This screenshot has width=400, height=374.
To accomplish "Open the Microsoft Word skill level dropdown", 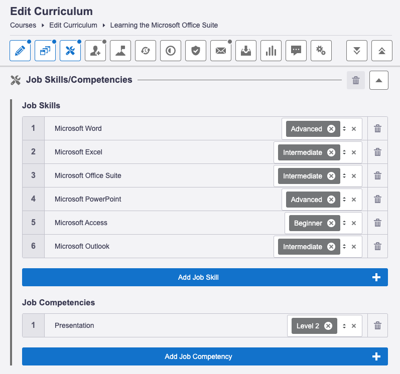I will [x=344, y=129].
